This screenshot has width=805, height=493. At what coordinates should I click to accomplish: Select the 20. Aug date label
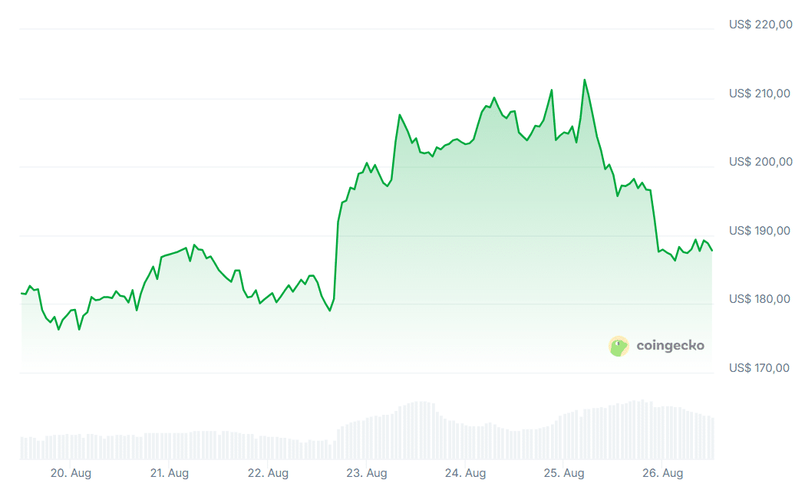click(x=71, y=473)
